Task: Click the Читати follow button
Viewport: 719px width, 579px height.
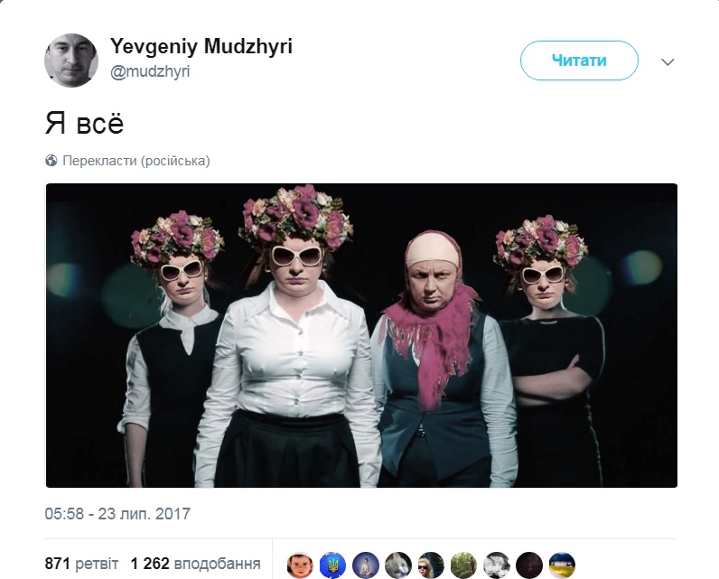Action: 579,61
